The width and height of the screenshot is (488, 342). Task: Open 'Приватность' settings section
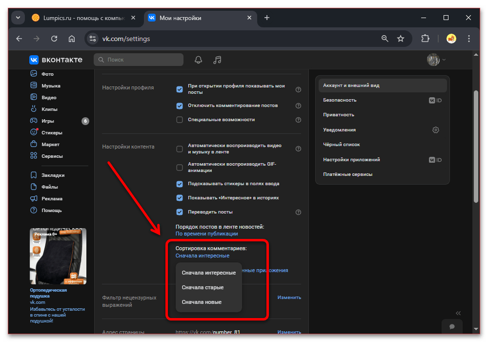point(383,115)
